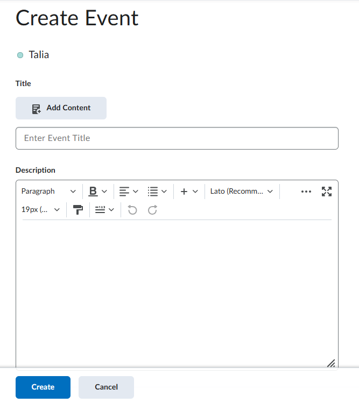Screen dimensions: 359x403
Task: Click the align left icon
Action: tap(124, 192)
